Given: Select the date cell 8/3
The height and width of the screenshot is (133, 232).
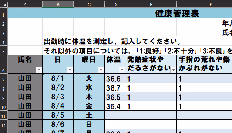Looking at the screenshot, I should (58, 97).
